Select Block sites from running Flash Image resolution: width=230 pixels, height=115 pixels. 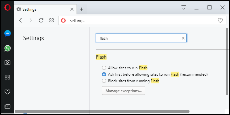coord(104,81)
